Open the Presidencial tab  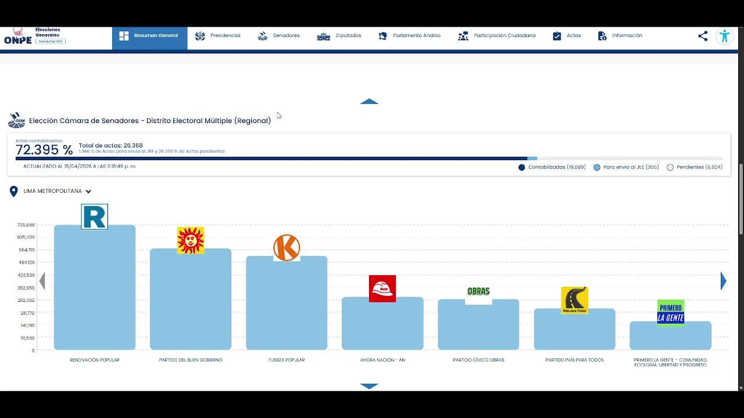pos(217,36)
